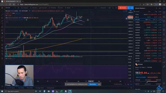Viewport: 166px width, 93px height.
Task: Click Stop sharing button
Action: coord(93,84)
